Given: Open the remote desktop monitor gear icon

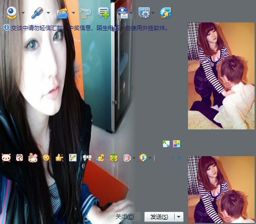Looking at the screenshot, I should pyautogui.click(x=144, y=12).
